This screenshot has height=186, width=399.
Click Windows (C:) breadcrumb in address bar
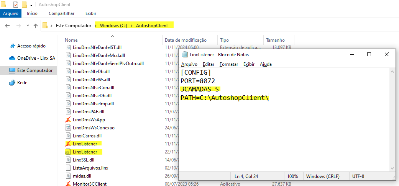113,26
